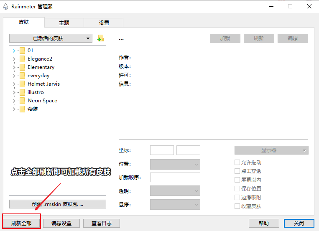Toggle the 保存位置 checkbox
This screenshot has height=231, width=319.
[x=237, y=188]
